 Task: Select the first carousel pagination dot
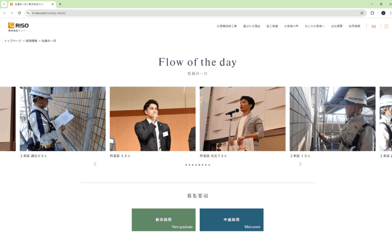pos(186,165)
